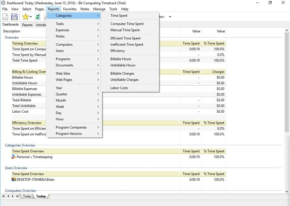Expand the Web Sites submenu
Screen dimensions: 290x206
point(74,73)
